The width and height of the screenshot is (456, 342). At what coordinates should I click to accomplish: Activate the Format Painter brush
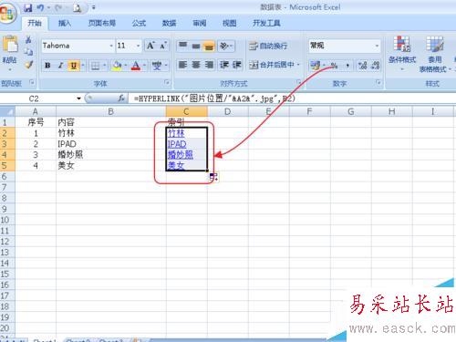[28, 65]
